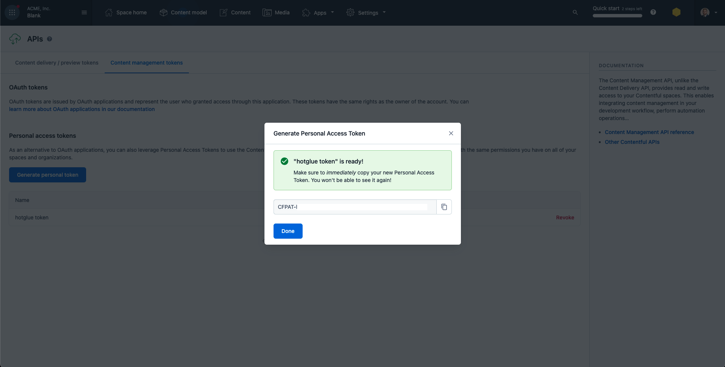The image size is (725, 367).
Task: Open the hamburger sidebar menu
Action: coord(84,12)
